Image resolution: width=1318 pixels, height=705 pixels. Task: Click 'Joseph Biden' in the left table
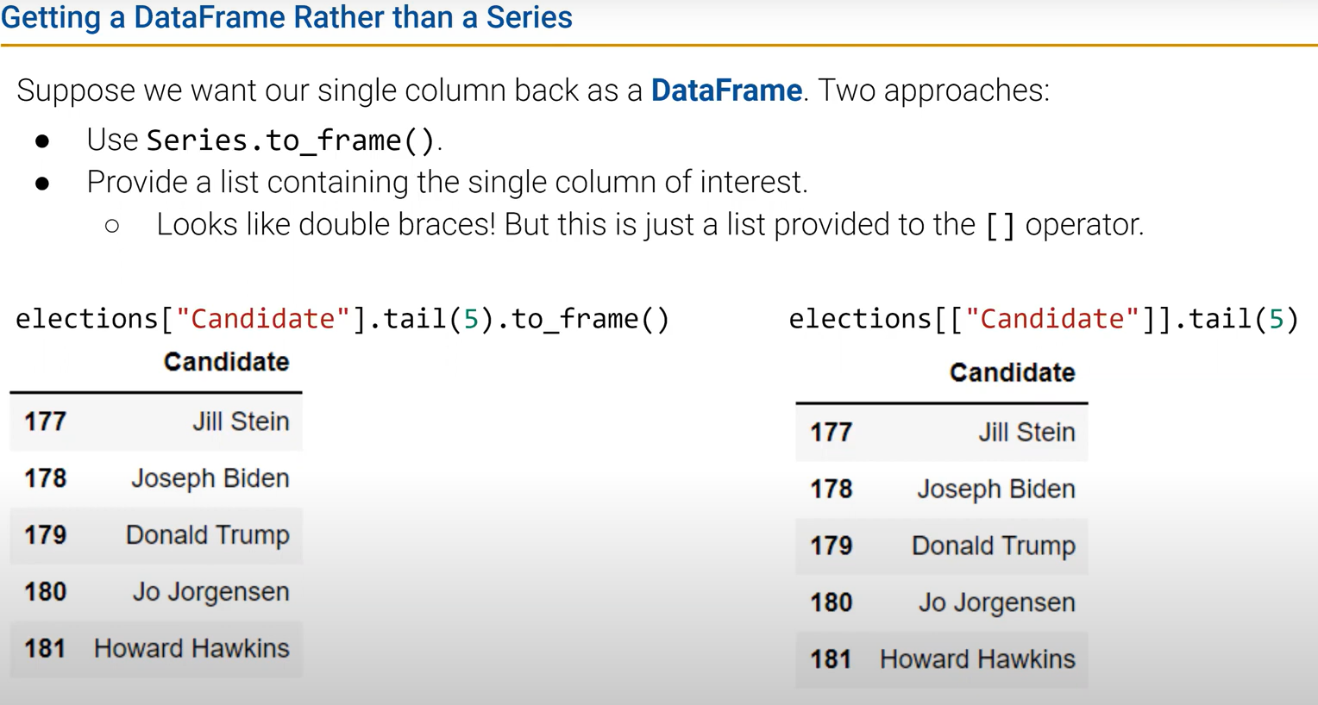point(210,478)
